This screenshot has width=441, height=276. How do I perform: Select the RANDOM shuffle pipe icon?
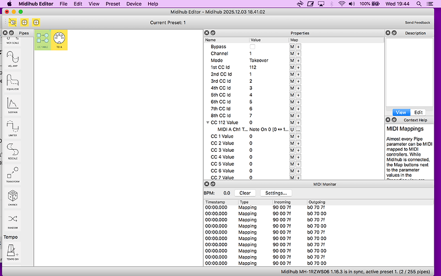pyautogui.click(x=13, y=220)
